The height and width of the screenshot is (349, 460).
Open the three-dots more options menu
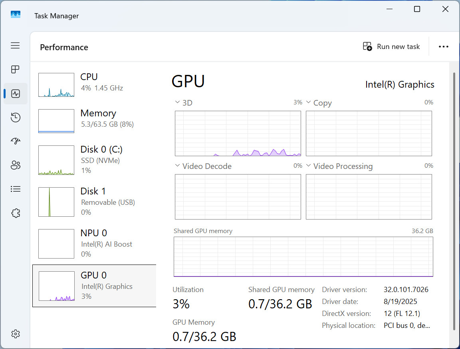tap(443, 47)
